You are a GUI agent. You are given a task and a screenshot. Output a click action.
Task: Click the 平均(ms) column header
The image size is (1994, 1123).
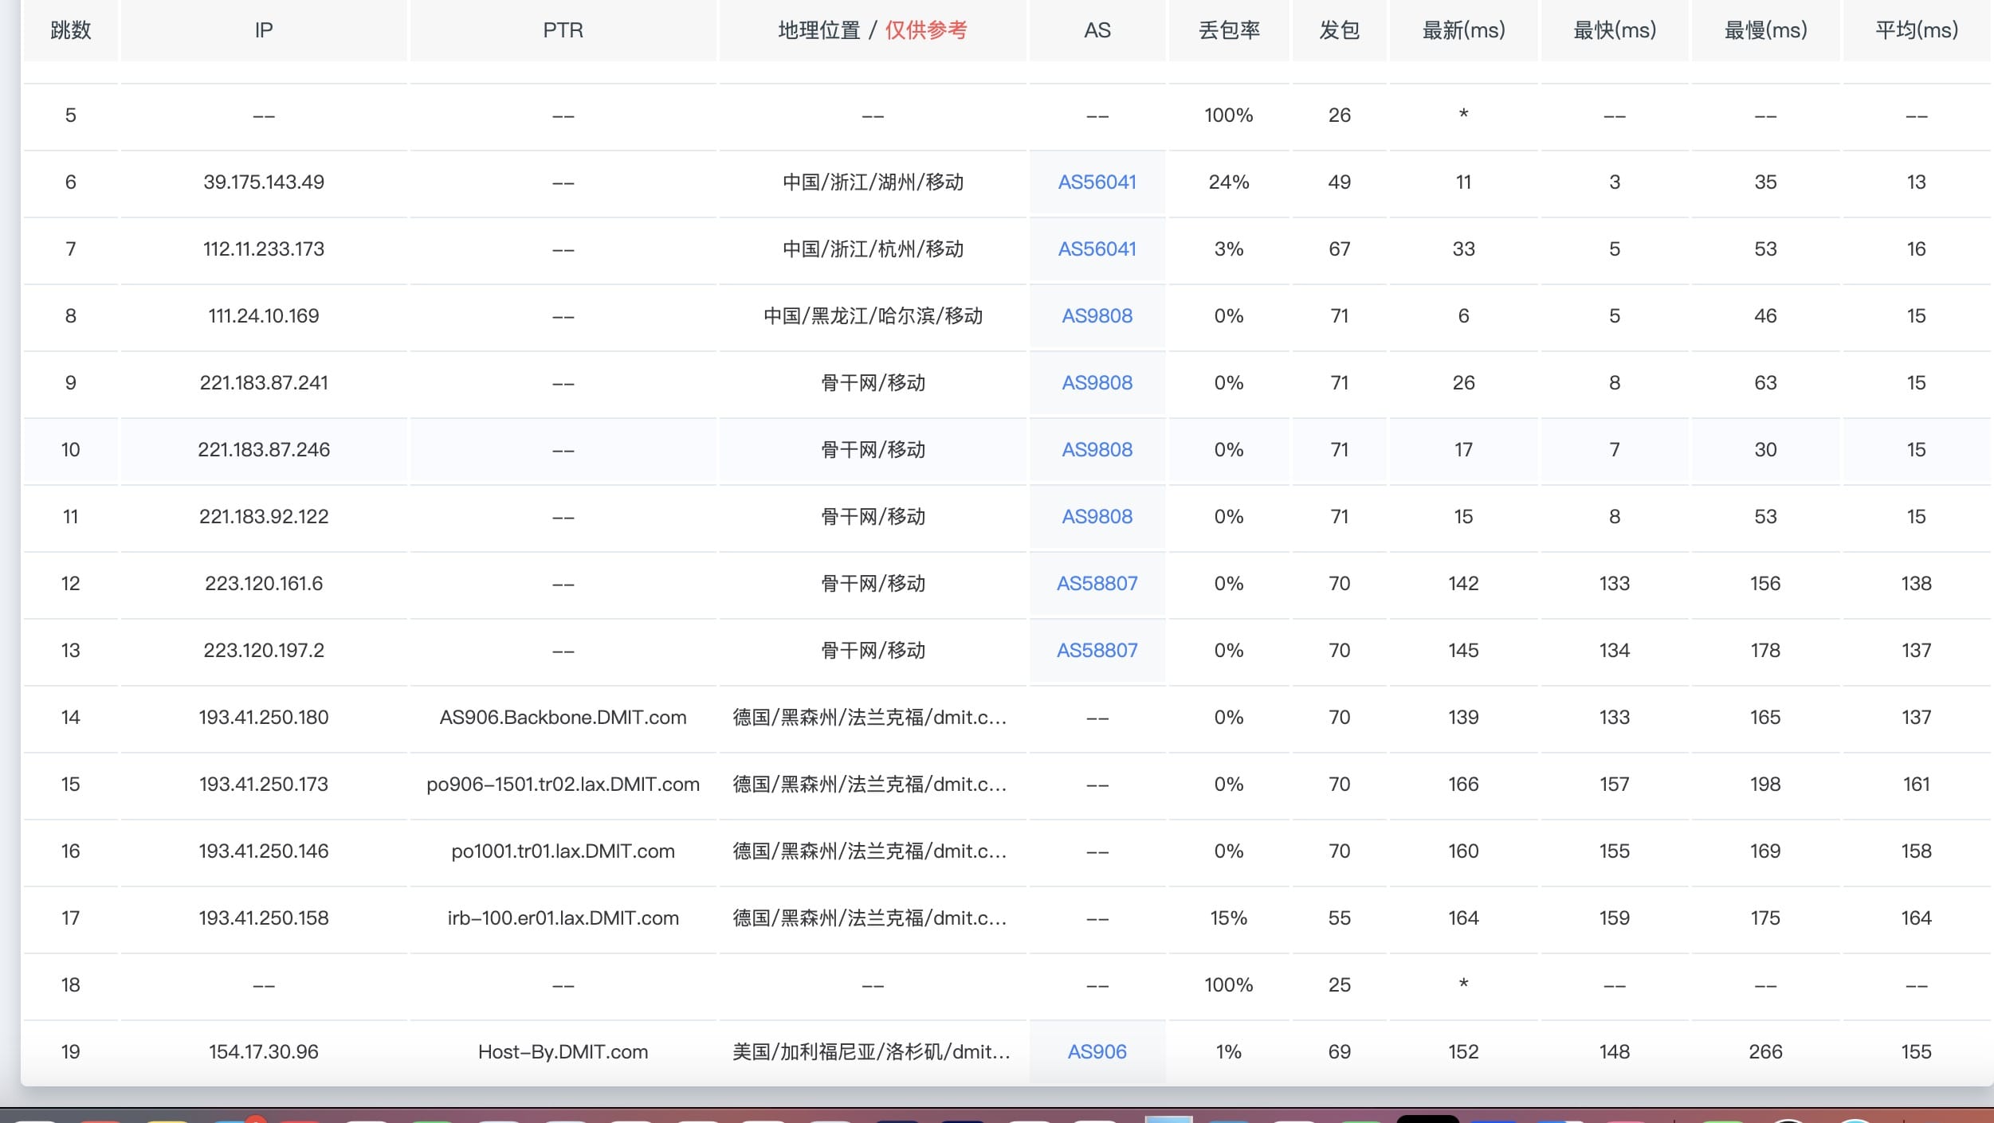click(1916, 30)
